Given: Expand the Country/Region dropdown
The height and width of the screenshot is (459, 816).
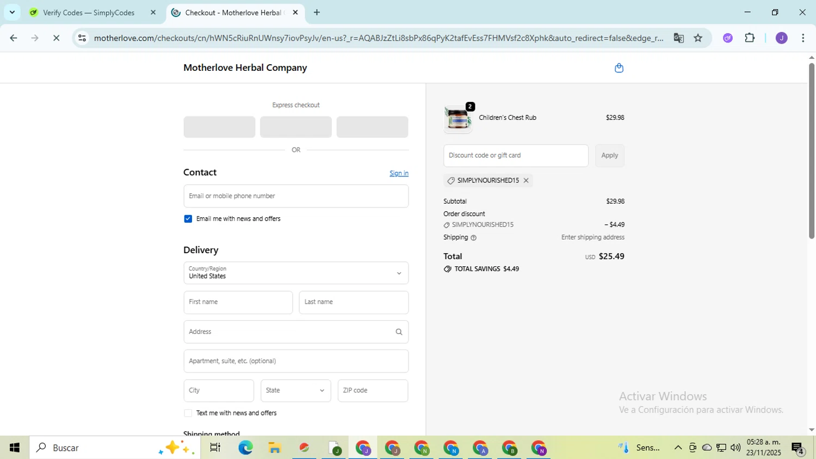Looking at the screenshot, I should [x=296, y=273].
